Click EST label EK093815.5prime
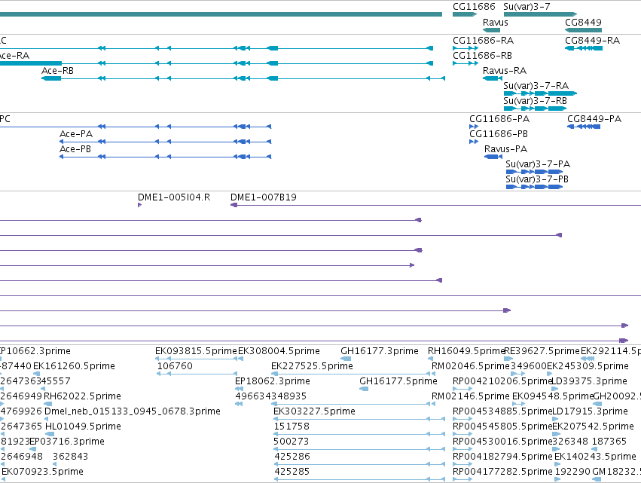The height and width of the screenshot is (483, 641). [x=196, y=351]
